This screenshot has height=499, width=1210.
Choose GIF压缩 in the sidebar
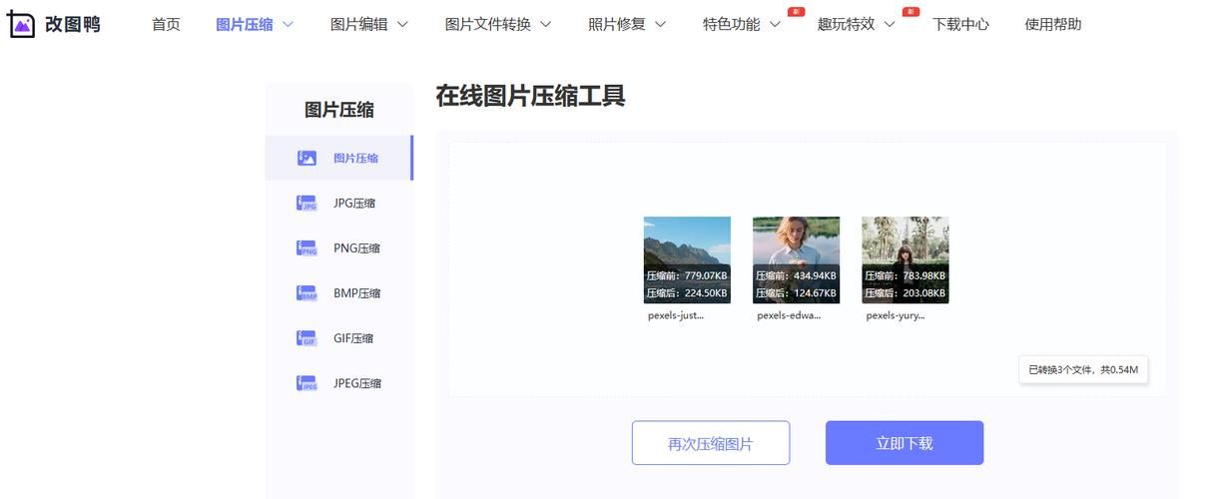click(x=339, y=337)
